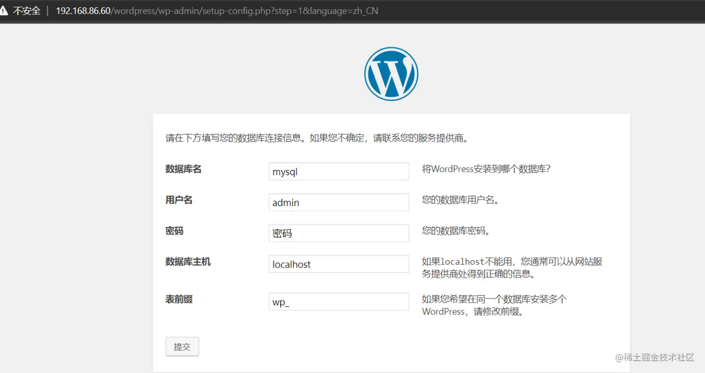
Task: Click the 用户名 label
Action: point(179,200)
